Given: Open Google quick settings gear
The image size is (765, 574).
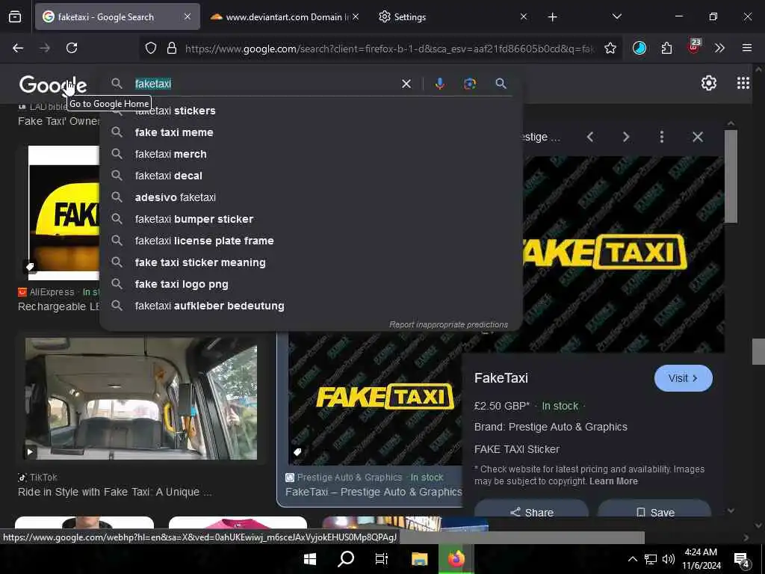Looking at the screenshot, I should [708, 83].
